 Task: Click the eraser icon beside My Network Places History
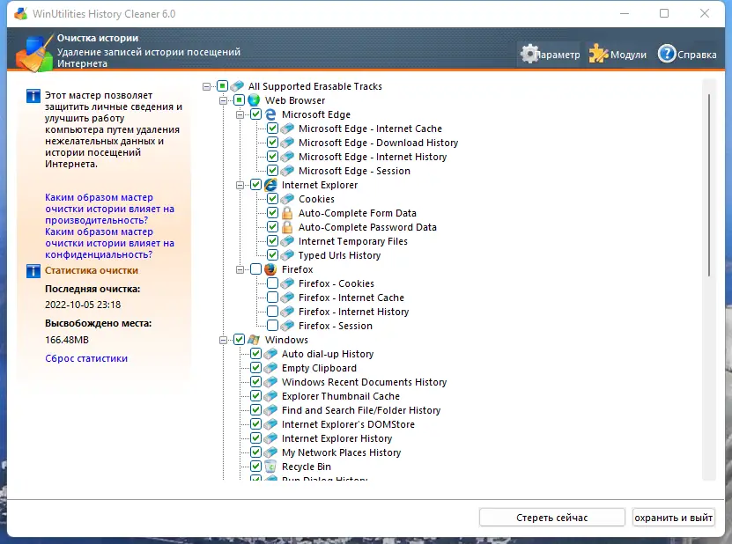pos(270,452)
